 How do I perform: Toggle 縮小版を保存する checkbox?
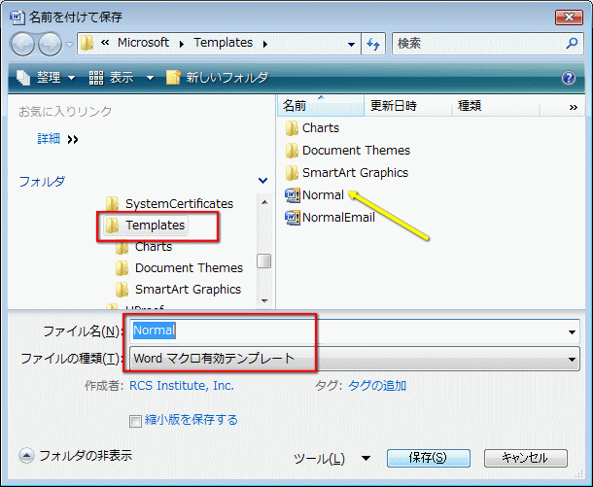pos(135,421)
